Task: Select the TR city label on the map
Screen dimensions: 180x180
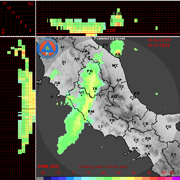Action: coord(95,89)
